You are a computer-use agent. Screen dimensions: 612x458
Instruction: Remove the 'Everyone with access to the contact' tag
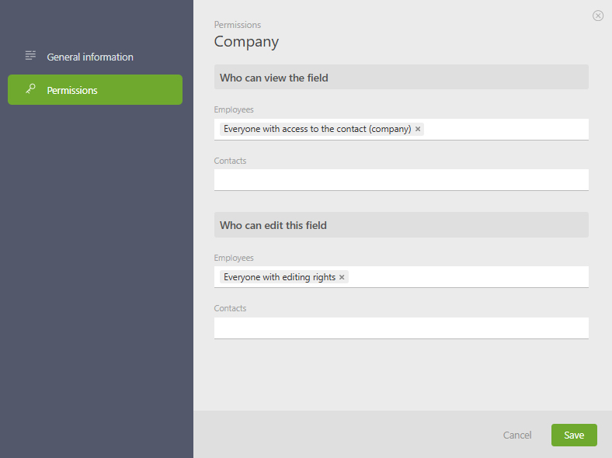[x=418, y=129]
